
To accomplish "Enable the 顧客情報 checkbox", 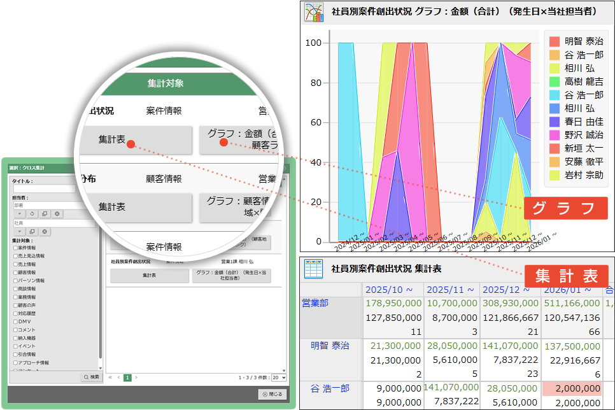I will [15, 272].
